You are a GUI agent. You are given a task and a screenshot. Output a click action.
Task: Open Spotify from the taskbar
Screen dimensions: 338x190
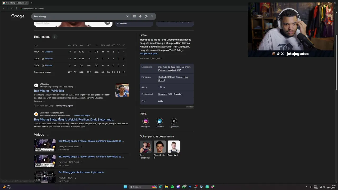click(x=172, y=187)
